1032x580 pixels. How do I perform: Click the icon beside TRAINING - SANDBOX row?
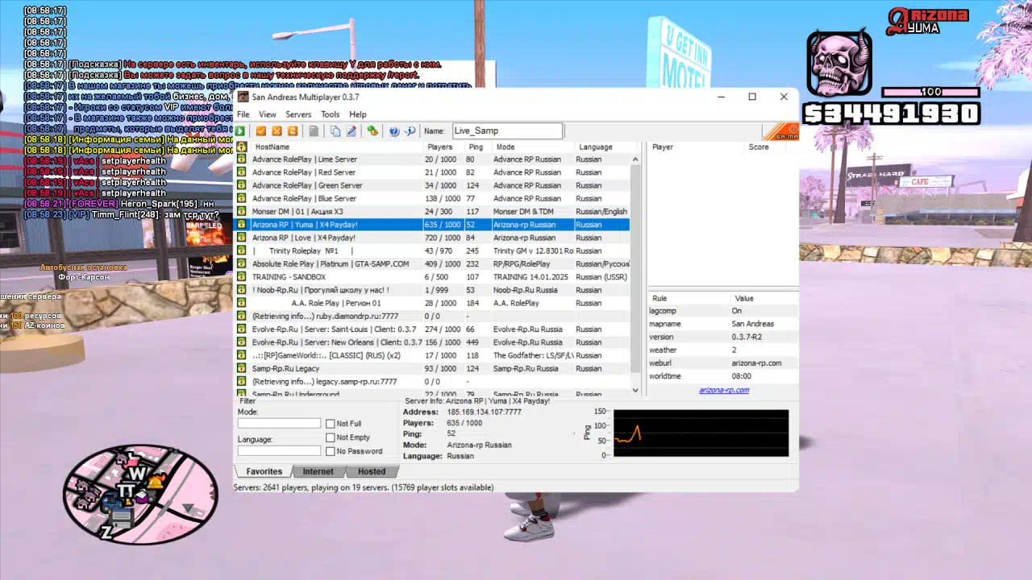(241, 277)
